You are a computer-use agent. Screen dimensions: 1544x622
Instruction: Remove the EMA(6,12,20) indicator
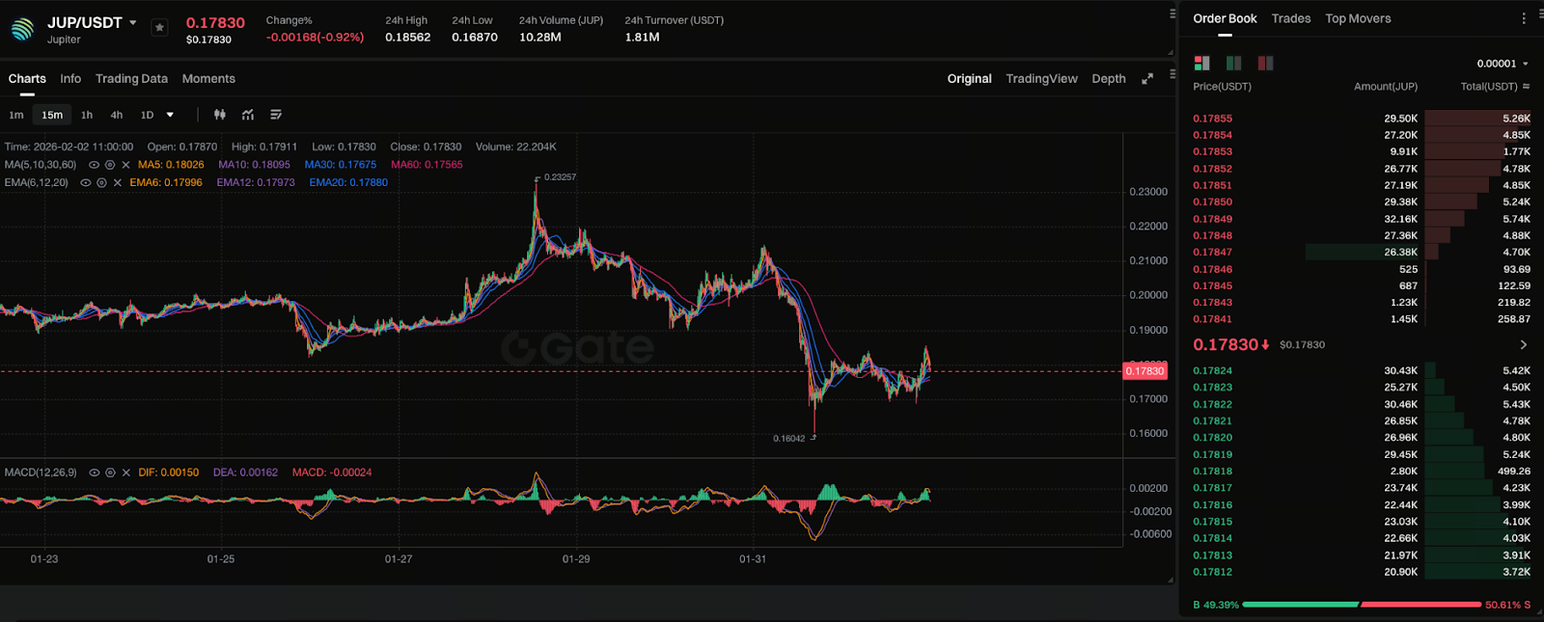(118, 182)
